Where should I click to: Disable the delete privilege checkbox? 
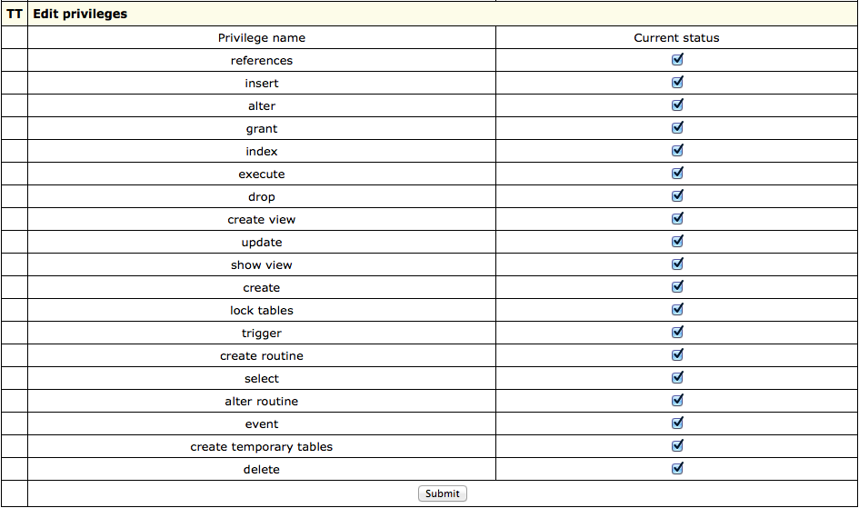coord(677,469)
